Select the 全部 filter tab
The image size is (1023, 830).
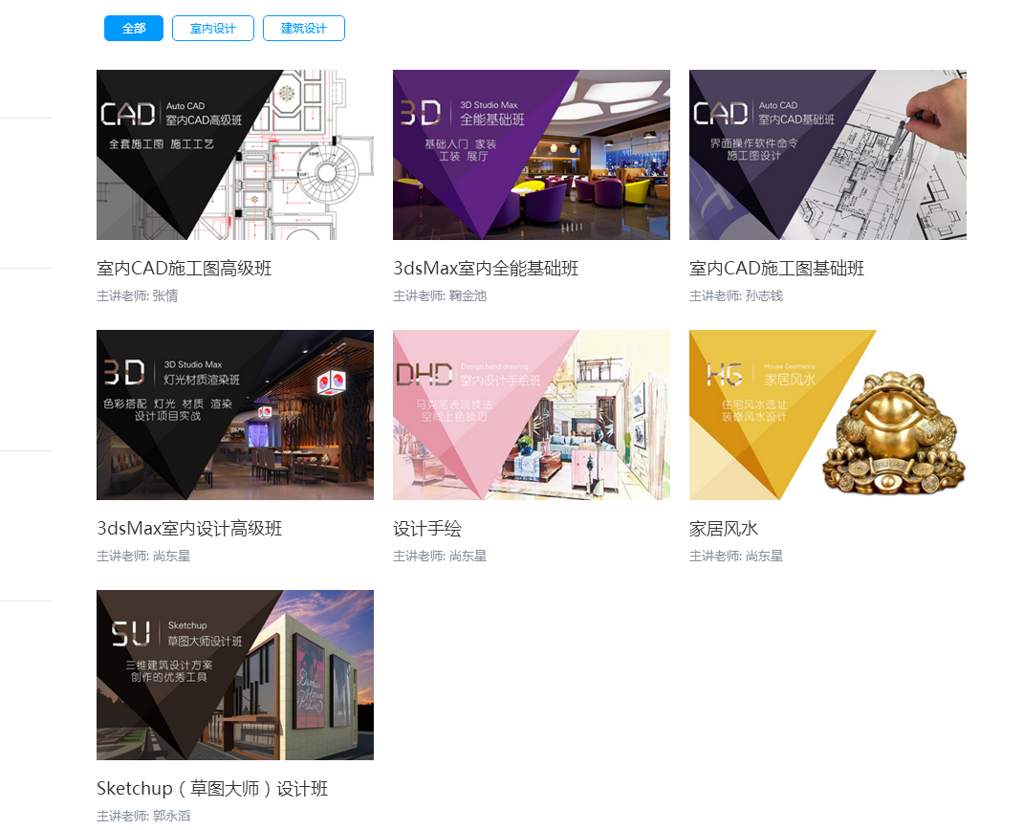pyautogui.click(x=134, y=29)
